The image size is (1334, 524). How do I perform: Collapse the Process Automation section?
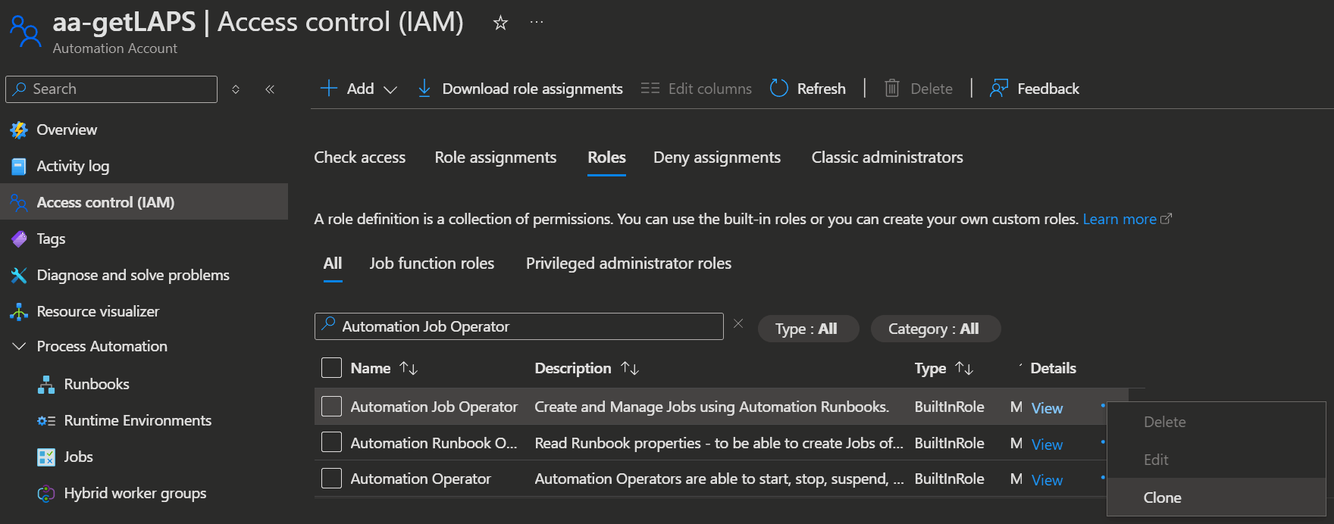tap(19, 346)
